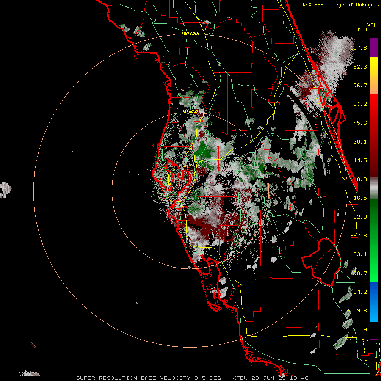The width and height of the screenshot is (381, 381).
Task: Click the -94.2 velocity scale value
Action: (359, 292)
